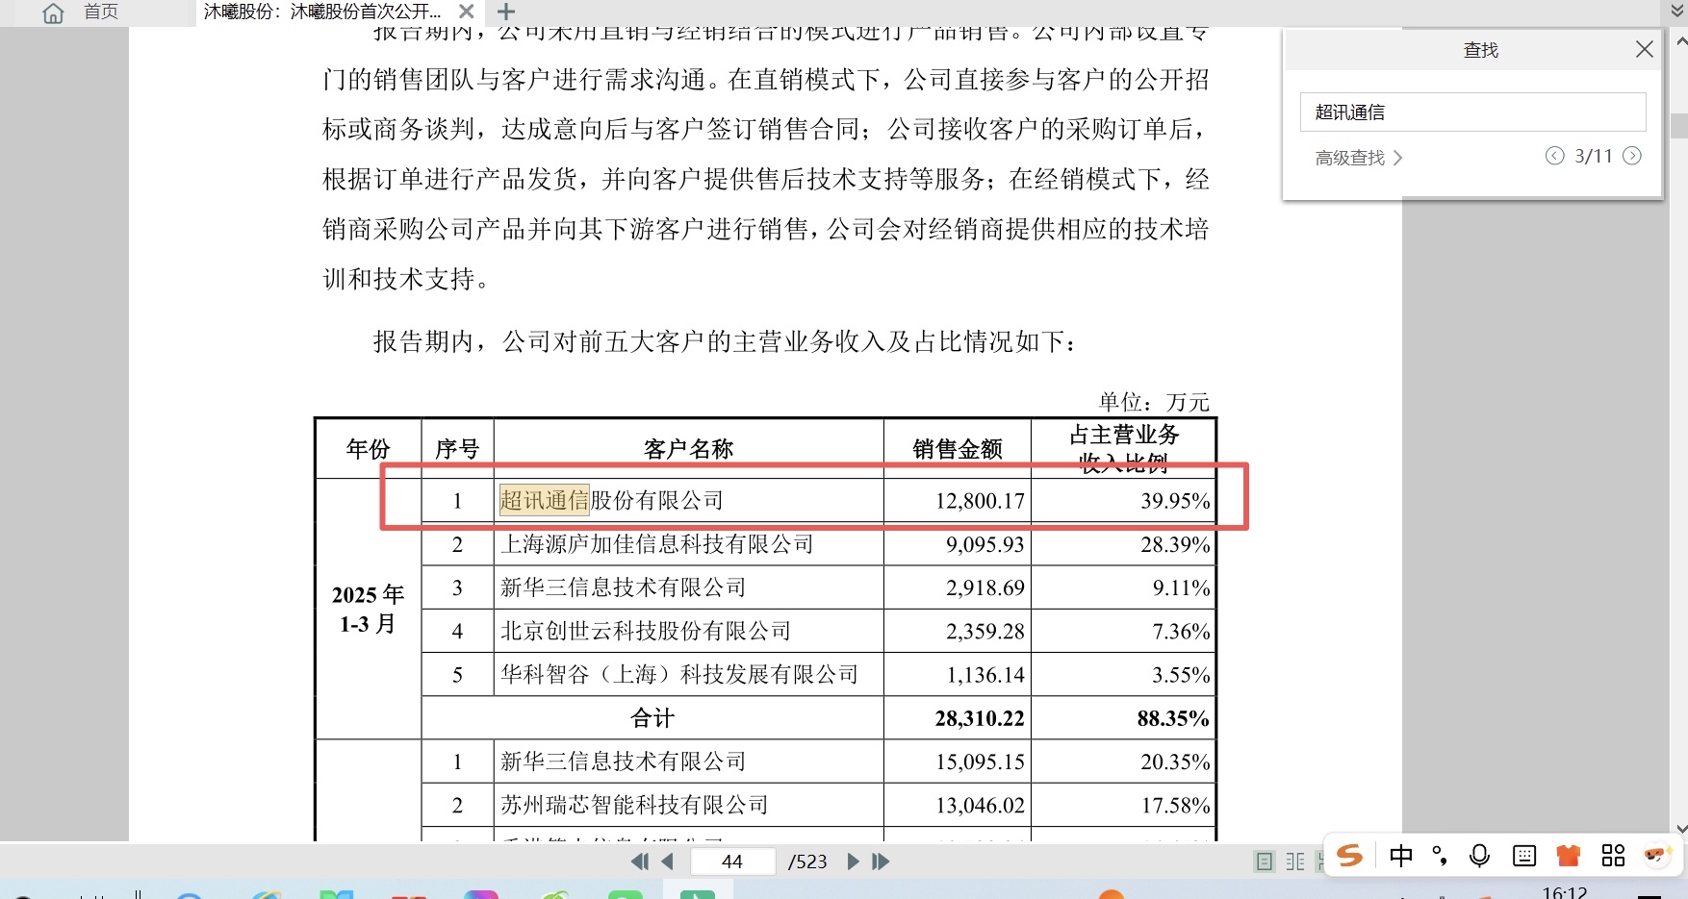Click the IME microphone voice input icon
1688x899 pixels.
1479,856
